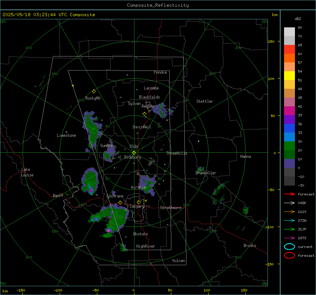
Task: Click the 18TS legend label
Action: (x=302, y=238)
